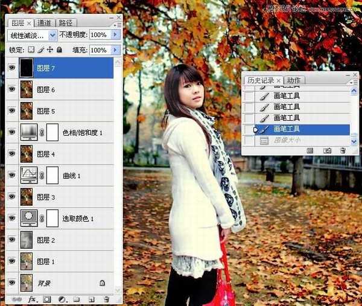
Task: Click 色相/饱和度 1 layer mask thumbnail
Action: pyautogui.click(x=52, y=132)
